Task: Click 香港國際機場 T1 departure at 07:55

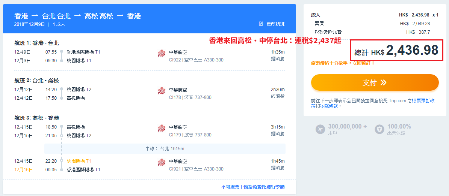Action: (83, 52)
